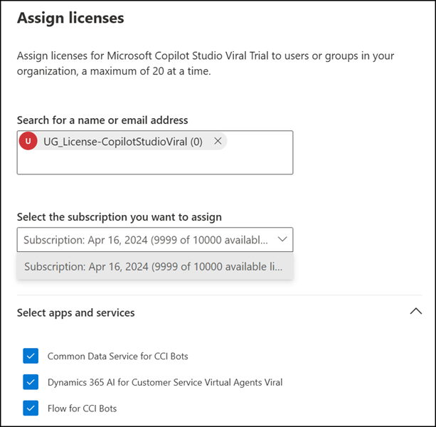Click the UG_License-CopilotStudioViral (0) chip label
Screen dimensions: 436x427
click(x=123, y=142)
